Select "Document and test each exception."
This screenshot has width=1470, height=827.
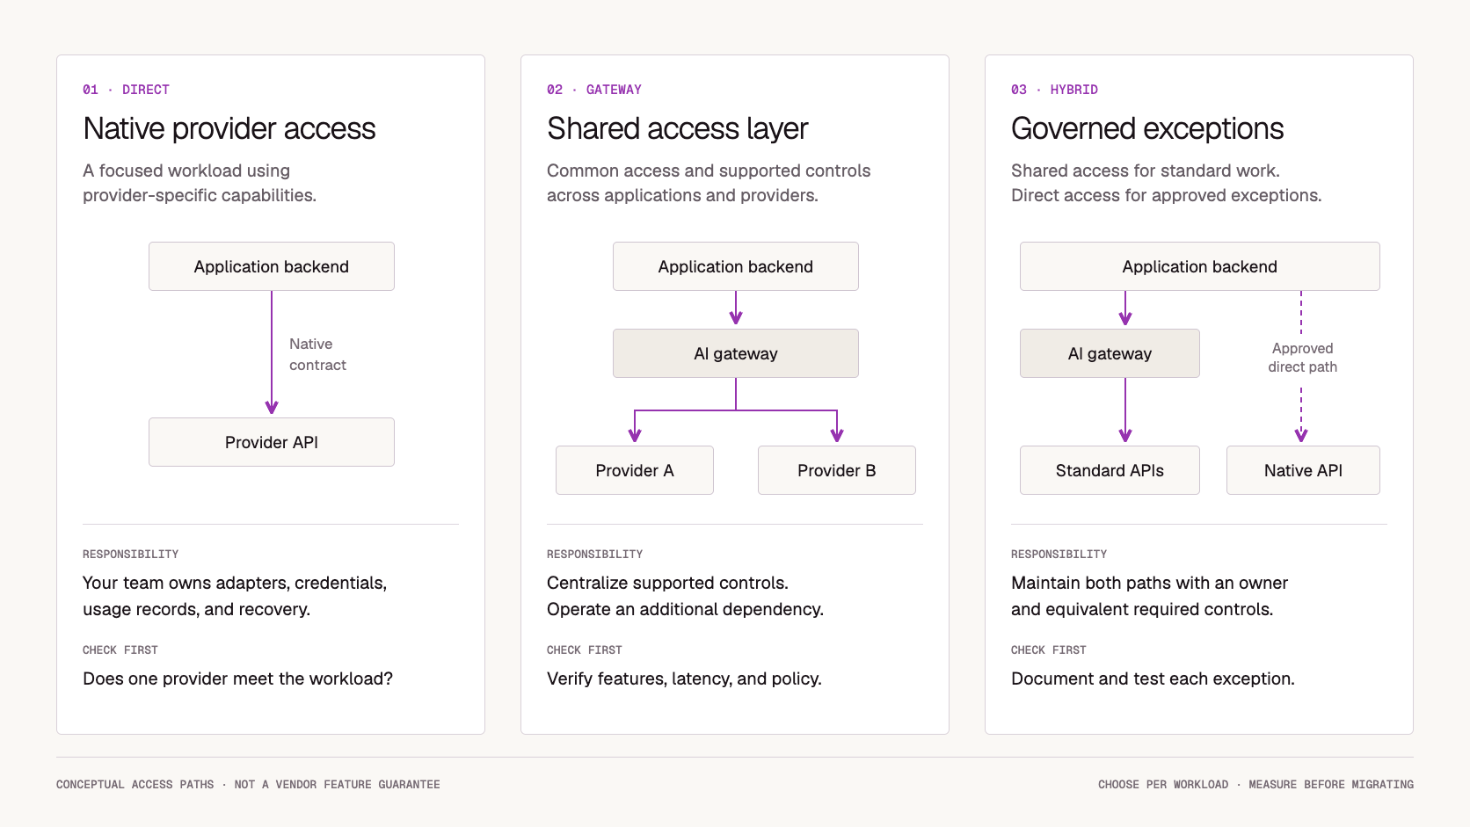[1153, 678]
